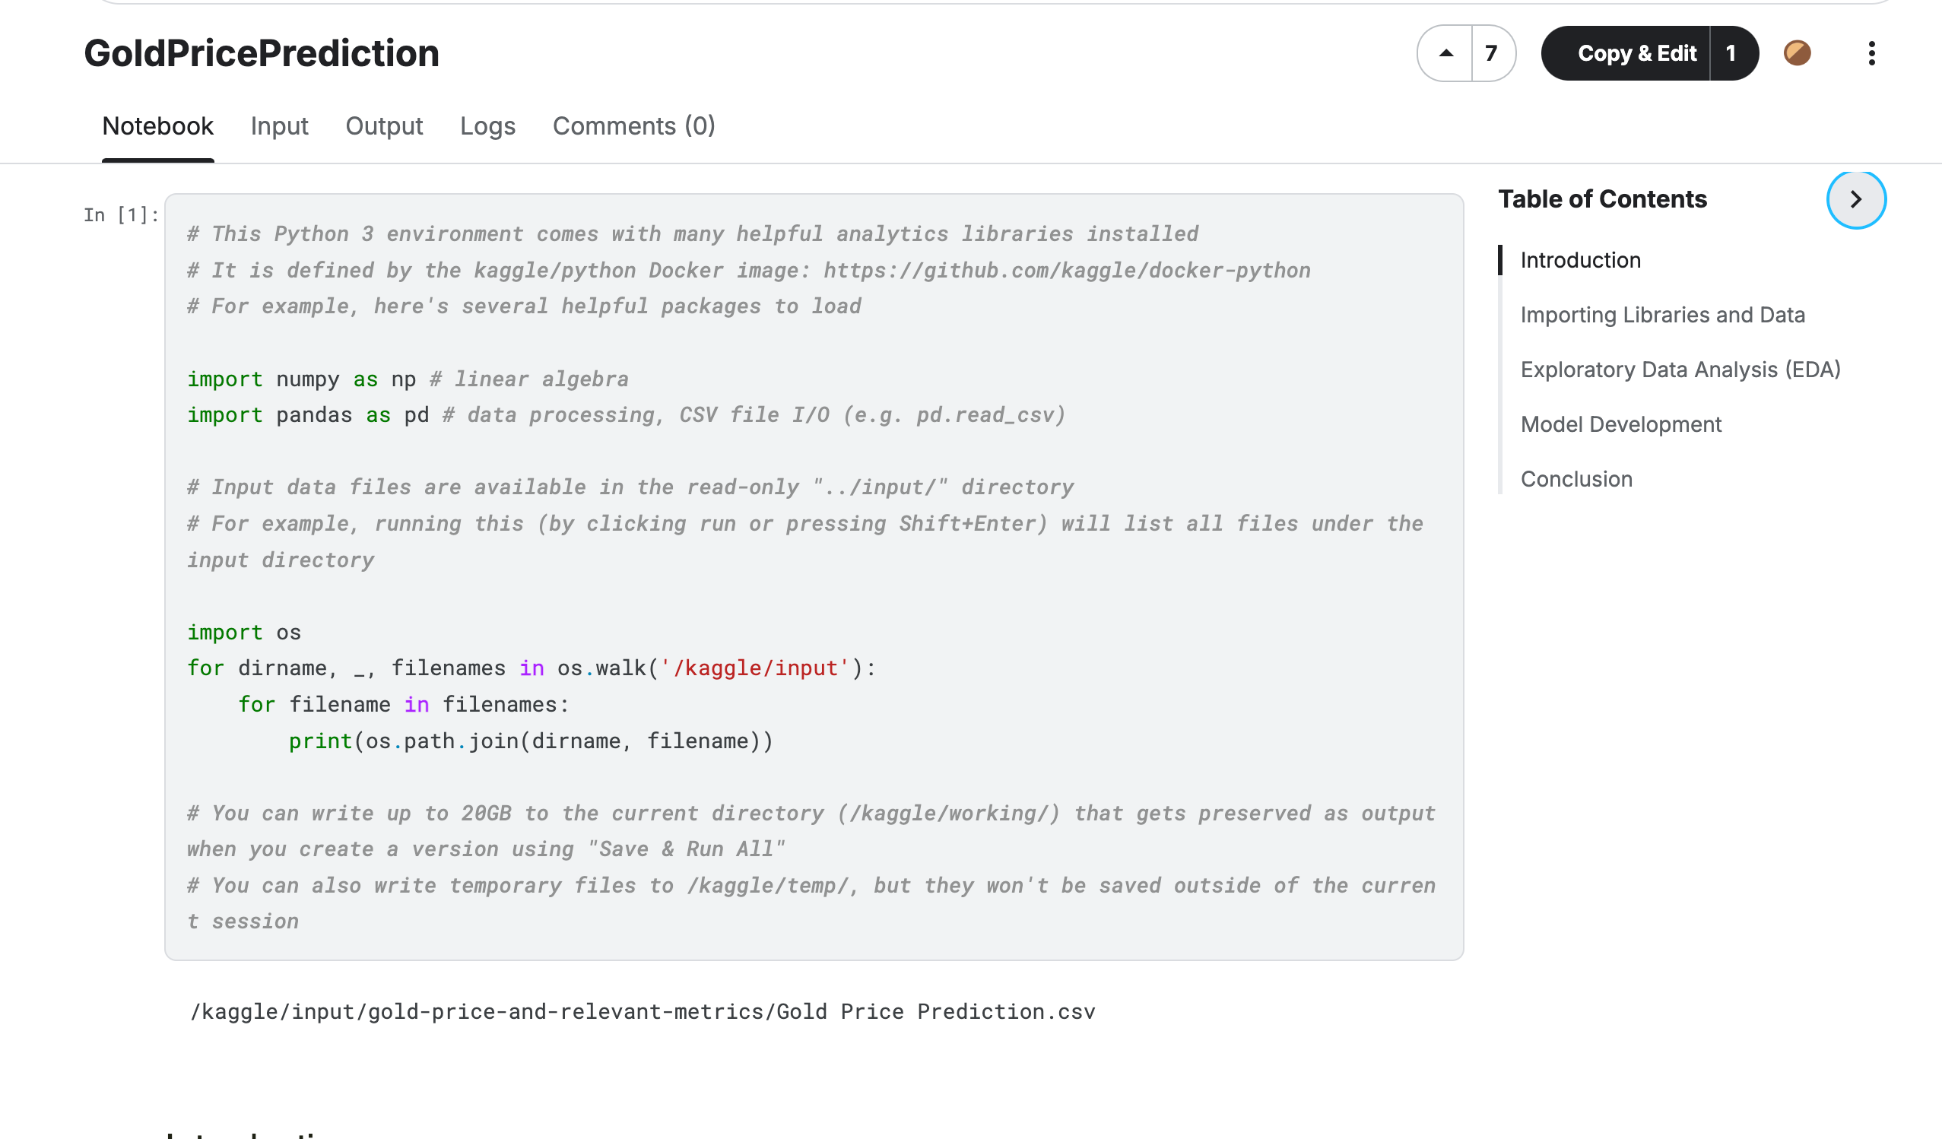Collapse the Table of Contents panel

pos(1855,200)
